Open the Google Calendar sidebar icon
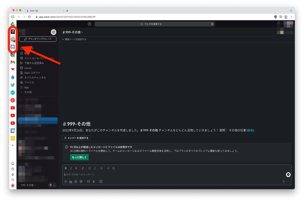The image size is (304, 202). (13, 131)
